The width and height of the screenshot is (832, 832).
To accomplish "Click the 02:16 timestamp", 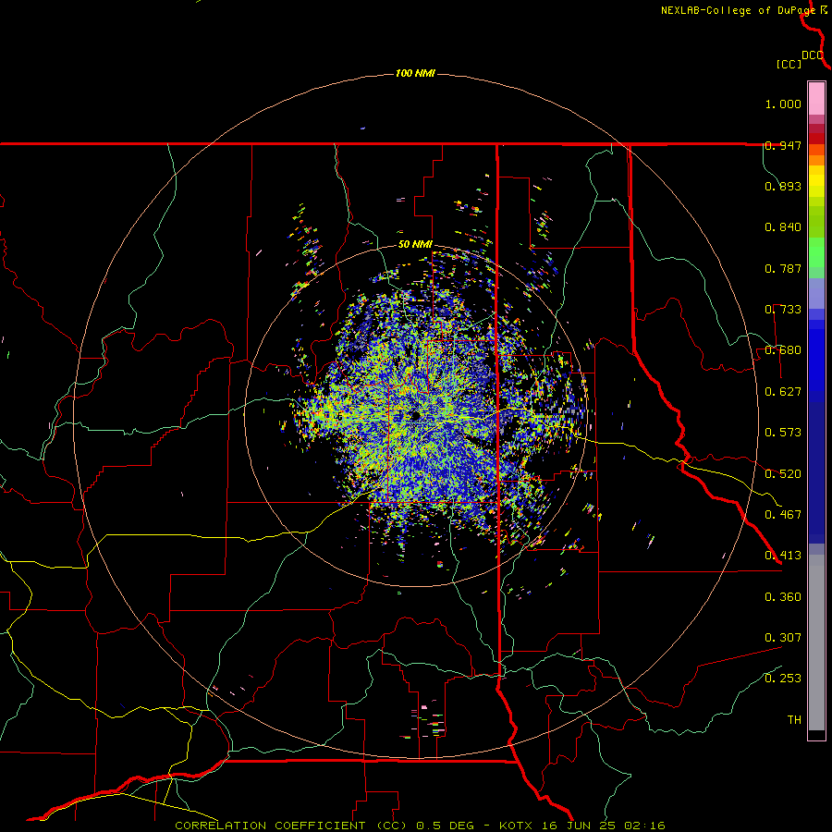I will click(x=644, y=826).
